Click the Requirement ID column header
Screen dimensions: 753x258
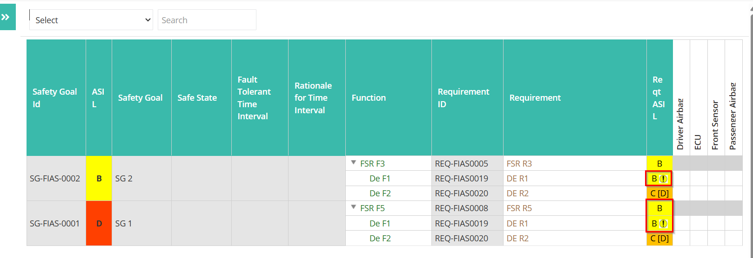(x=467, y=97)
